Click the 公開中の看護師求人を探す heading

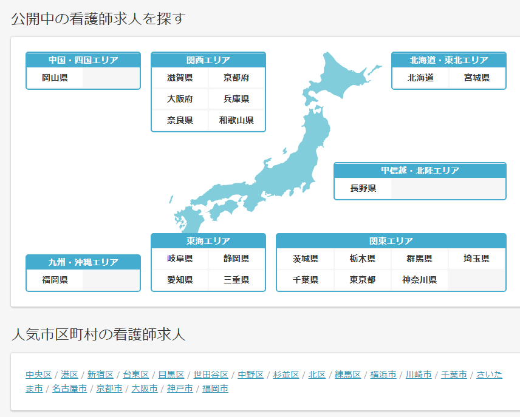[98, 19]
